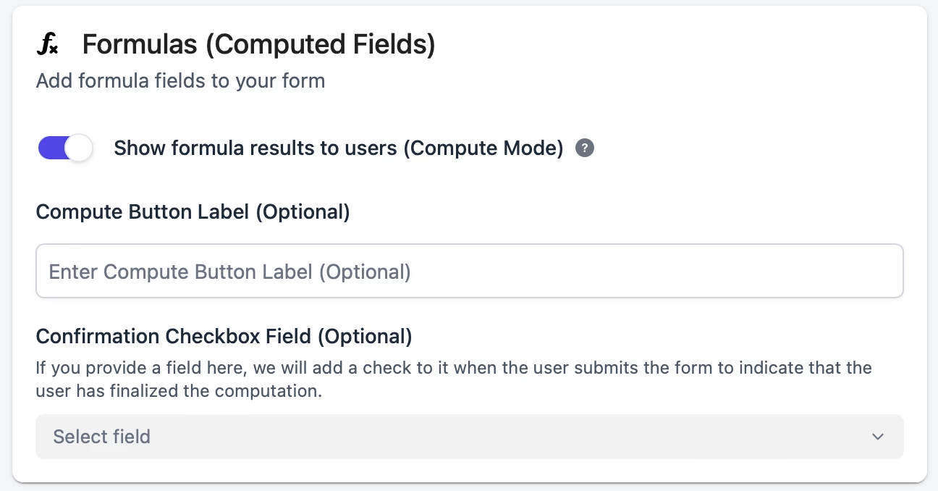Focus the Compute Button Label input
Viewport: 938px width, 491px height.
470,271
